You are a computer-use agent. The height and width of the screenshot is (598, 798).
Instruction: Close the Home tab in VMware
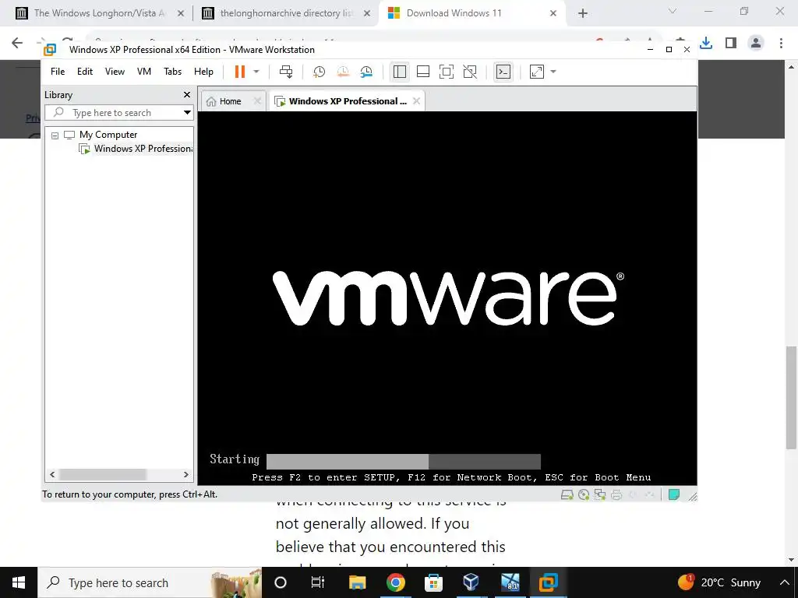[x=257, y=101]
